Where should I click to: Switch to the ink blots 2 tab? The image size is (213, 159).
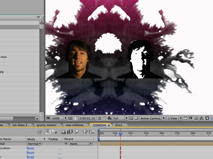tap(20, 125)
